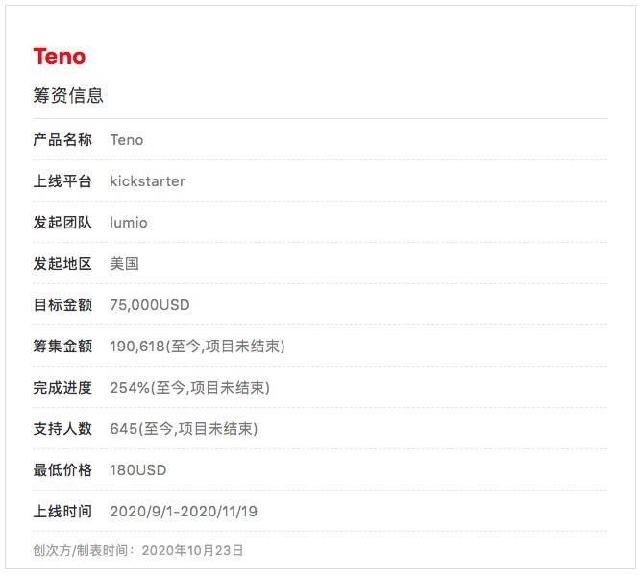Image resolution: width=640 pixels, height=575 pixels.
Task: Click the kickstarter platform value
Action: point(147,181)
